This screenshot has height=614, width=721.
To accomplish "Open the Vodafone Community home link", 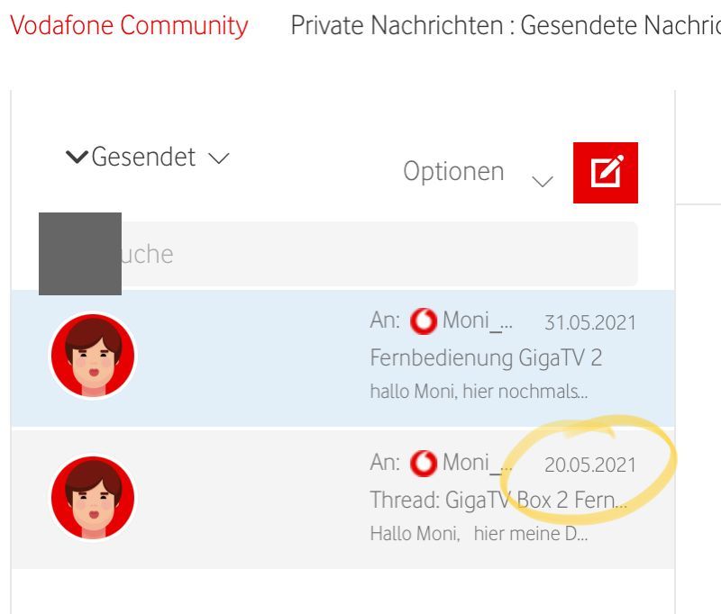I will [x=129, y=25].
